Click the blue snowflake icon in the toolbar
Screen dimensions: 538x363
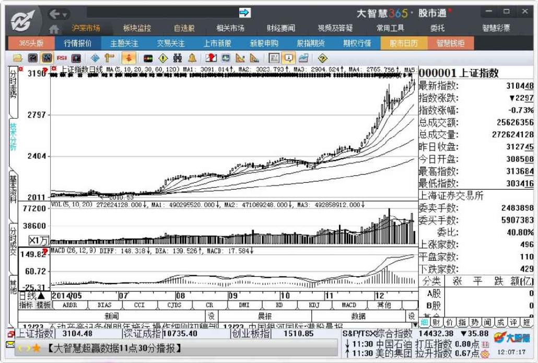tap(95, 58)
